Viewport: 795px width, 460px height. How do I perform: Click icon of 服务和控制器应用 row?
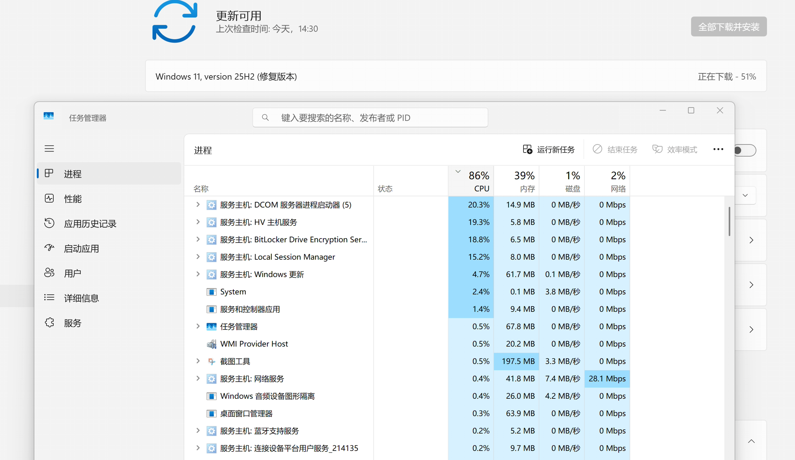[x=211, y=309]
